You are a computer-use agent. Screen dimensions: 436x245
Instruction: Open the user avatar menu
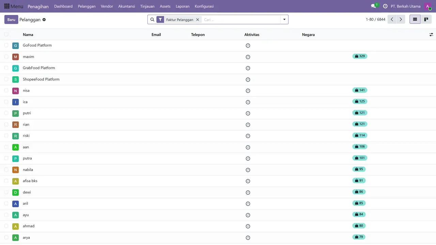coord(428,6)
